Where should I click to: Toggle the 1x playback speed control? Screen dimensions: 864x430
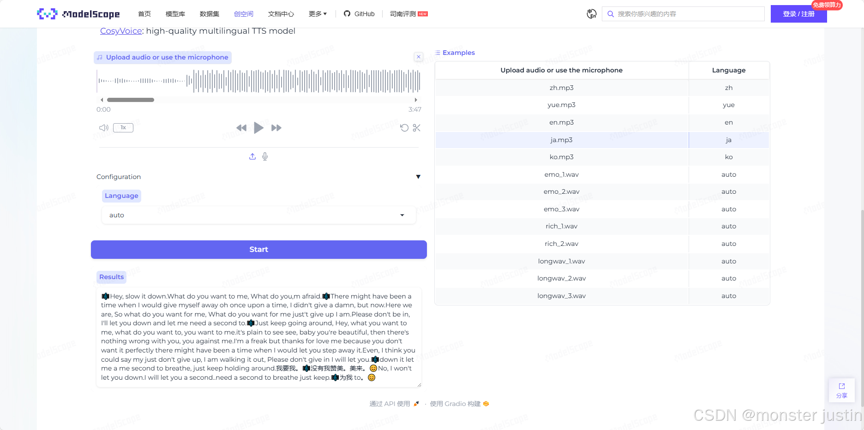point(123,127)
